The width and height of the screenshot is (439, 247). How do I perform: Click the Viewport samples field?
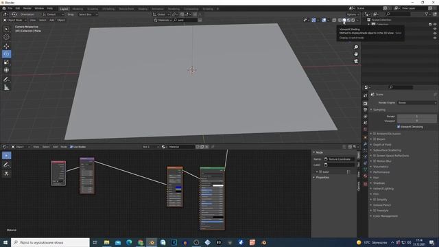(416, 121)
